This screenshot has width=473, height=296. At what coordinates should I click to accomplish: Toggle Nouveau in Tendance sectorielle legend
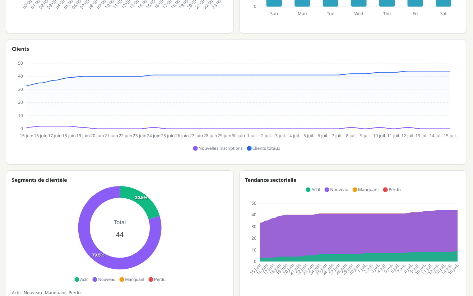click(336, 190)
